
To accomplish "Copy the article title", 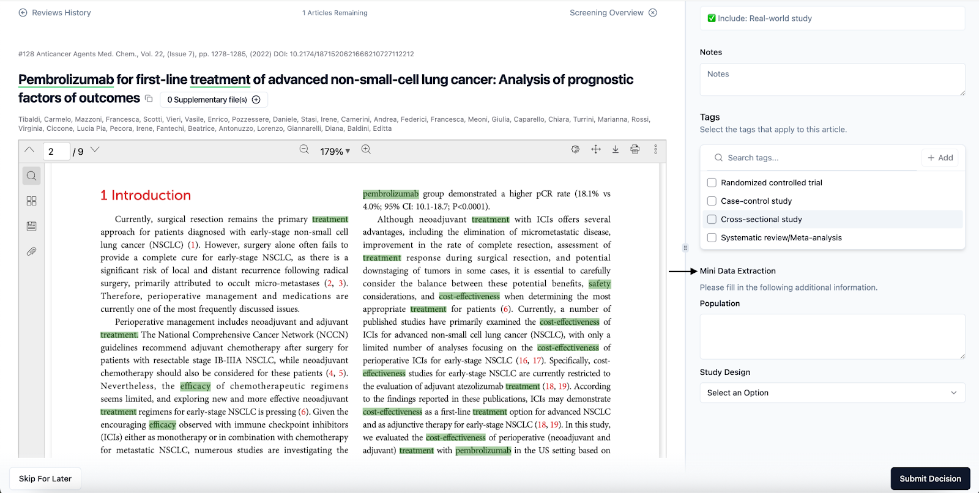I will 149,98.
